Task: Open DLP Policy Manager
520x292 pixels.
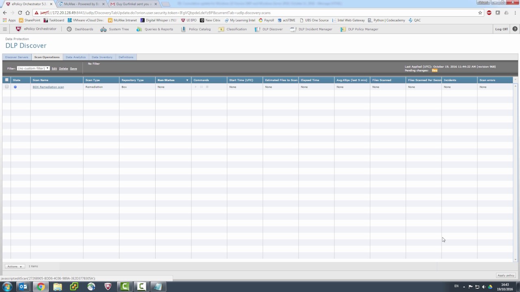Action: coord(359,29)
